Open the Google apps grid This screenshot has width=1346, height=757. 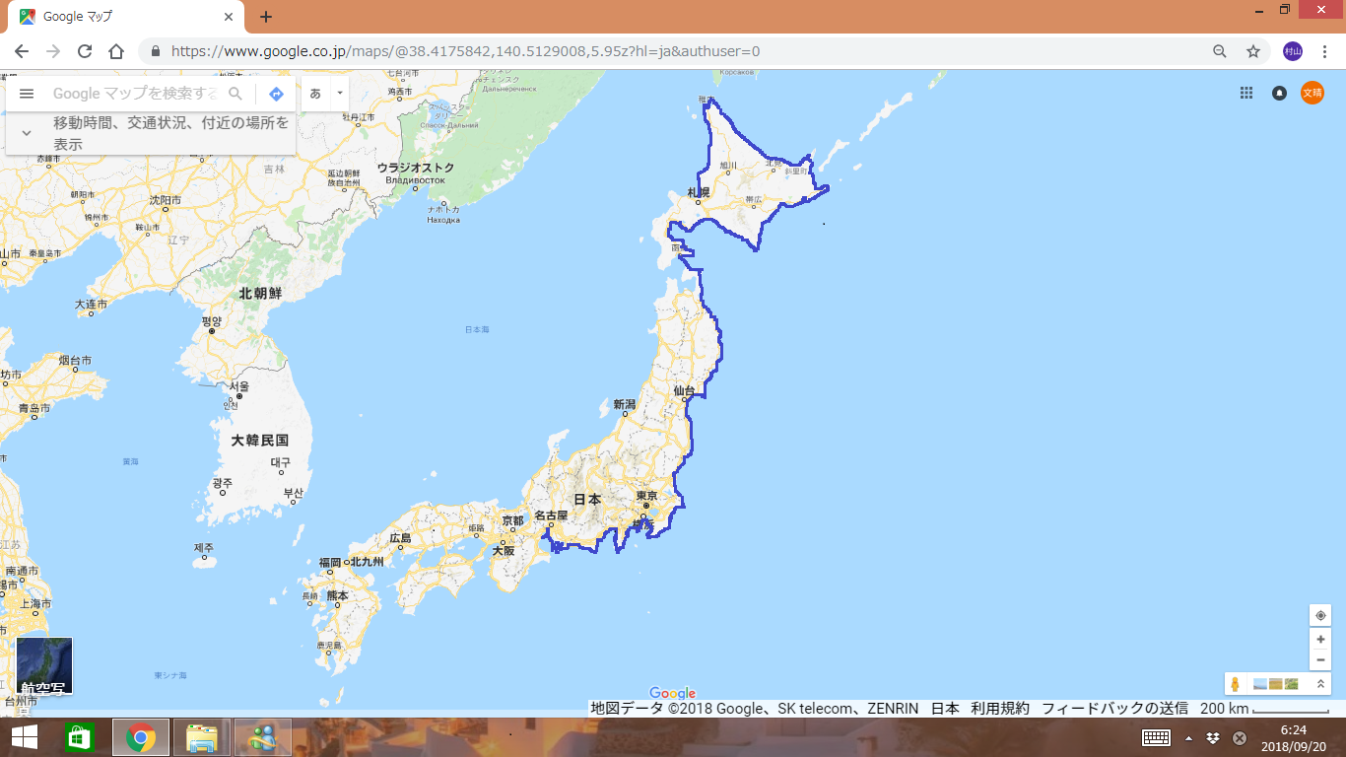(x=1246, y=93)
